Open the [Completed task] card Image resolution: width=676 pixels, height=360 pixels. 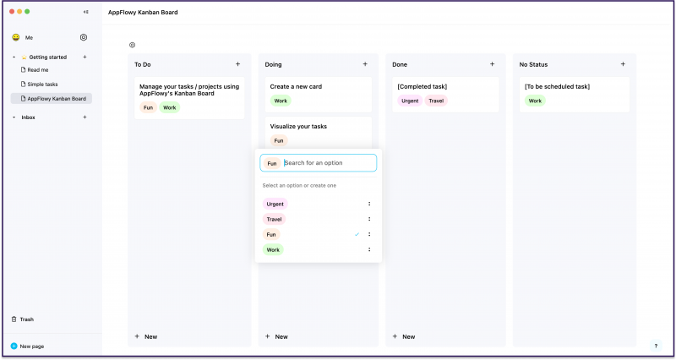point(446,95)
